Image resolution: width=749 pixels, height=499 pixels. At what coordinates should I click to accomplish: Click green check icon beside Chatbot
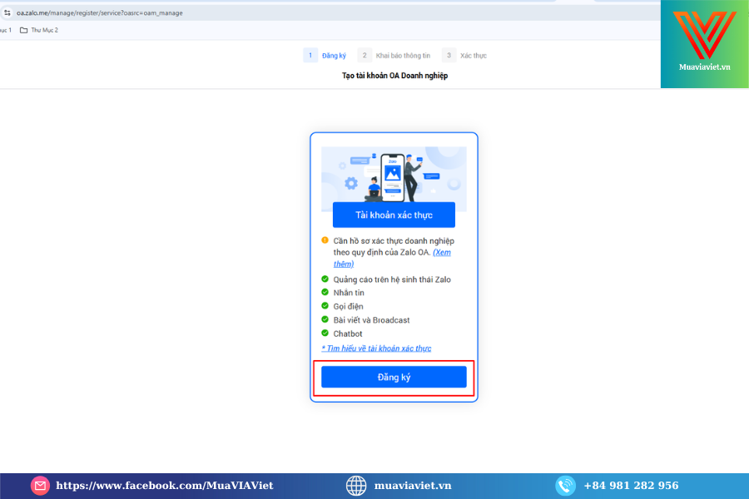coord(325,333)
